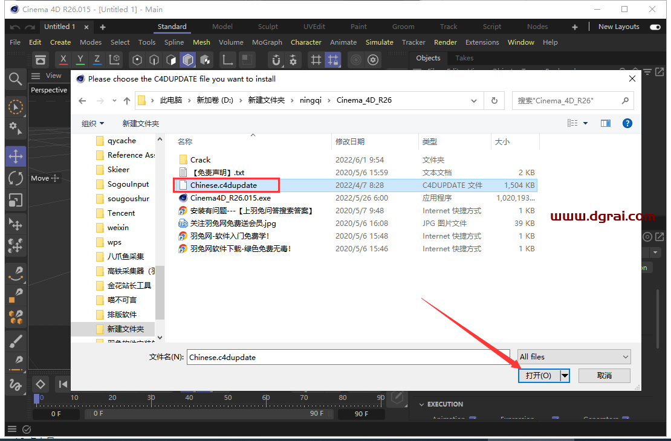Click the refresh button beside the address bar
This screenshot has height=441, width=671.
coord(494,100)
